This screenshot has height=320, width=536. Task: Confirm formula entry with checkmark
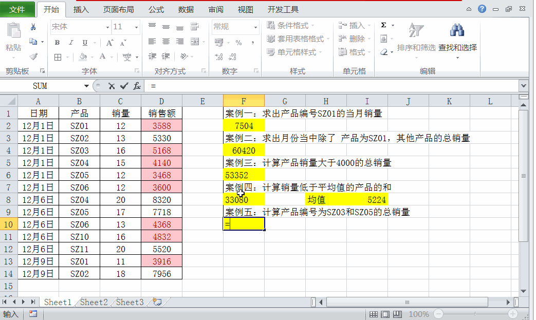(124, 86)
